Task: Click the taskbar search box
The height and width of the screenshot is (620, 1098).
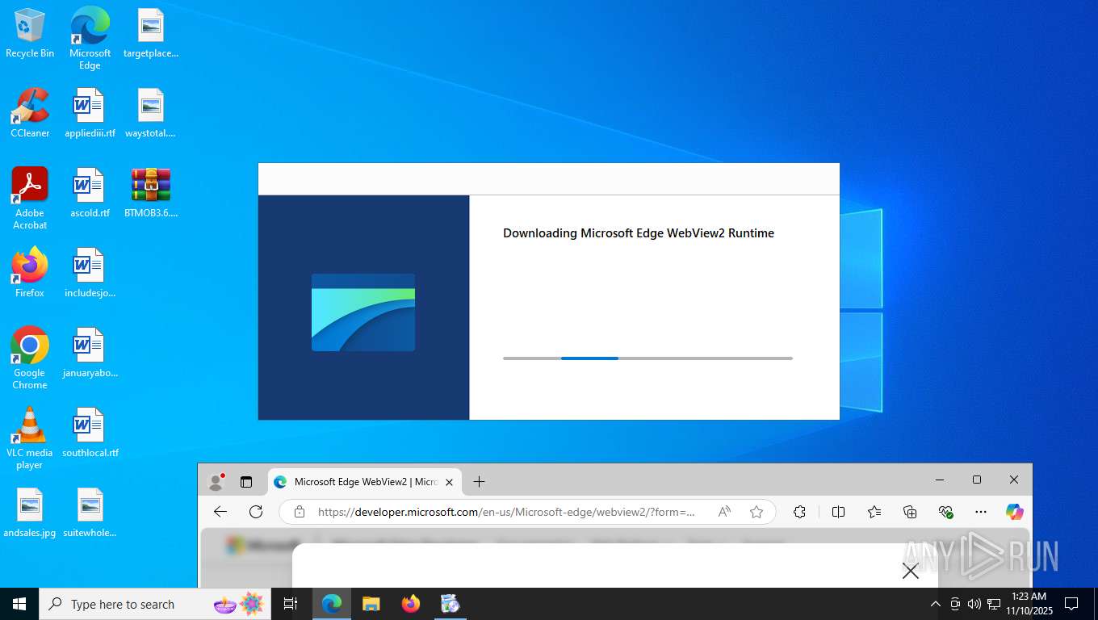Action: (x=156, y=604)
